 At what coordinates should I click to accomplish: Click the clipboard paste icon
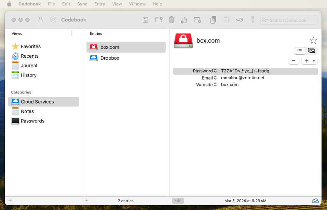(x=226, y=20)
